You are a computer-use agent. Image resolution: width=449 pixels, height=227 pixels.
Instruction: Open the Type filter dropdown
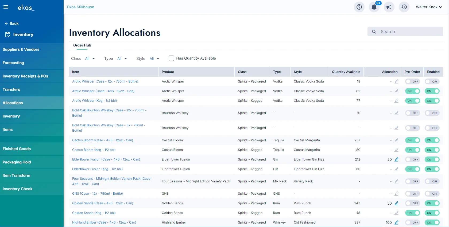tap(122, 58)
